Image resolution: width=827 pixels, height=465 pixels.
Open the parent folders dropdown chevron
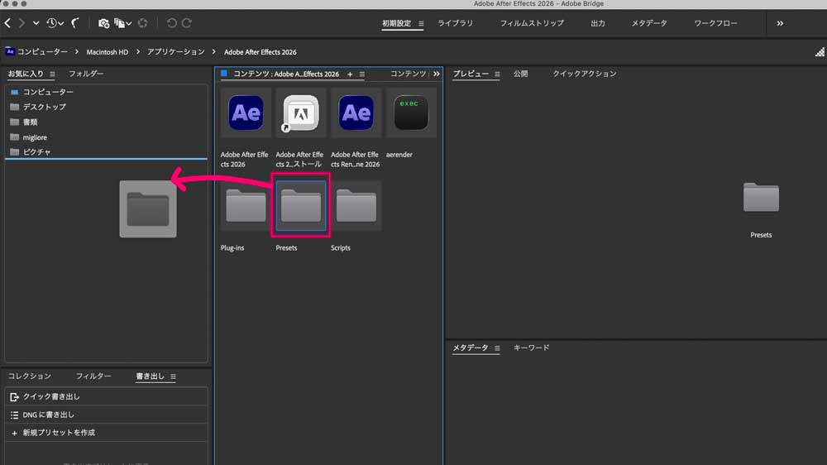click(x=36, y=23)
